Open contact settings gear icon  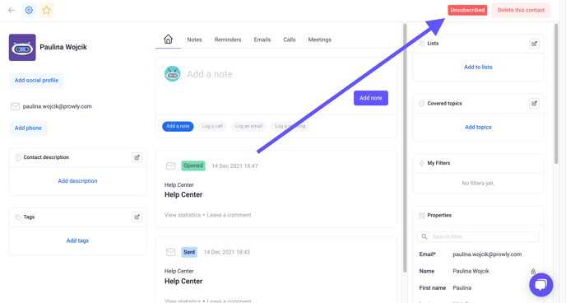point(29,10)
